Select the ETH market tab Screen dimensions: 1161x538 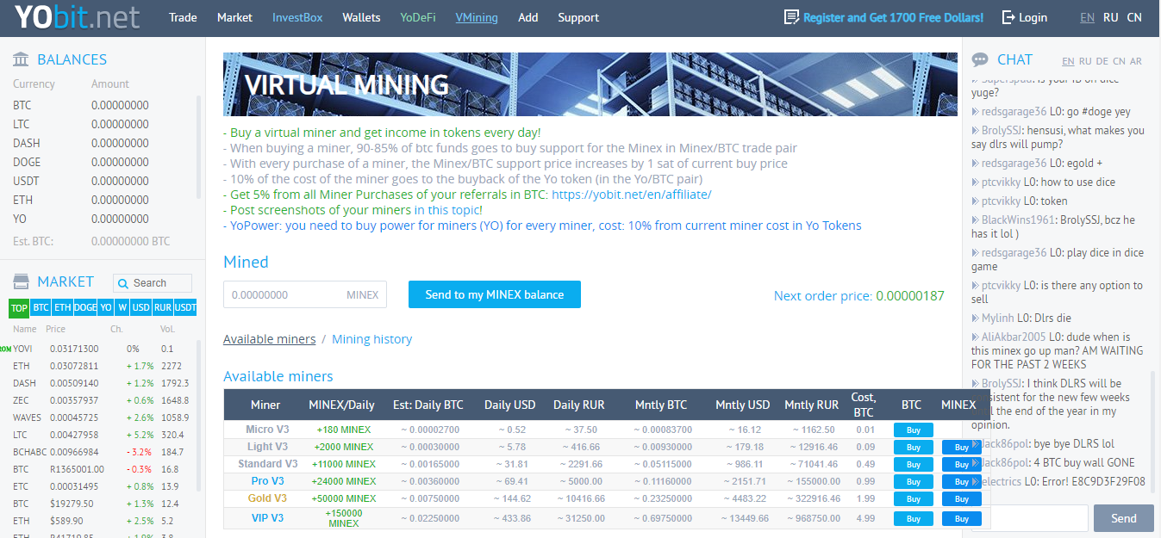(63, 307)
